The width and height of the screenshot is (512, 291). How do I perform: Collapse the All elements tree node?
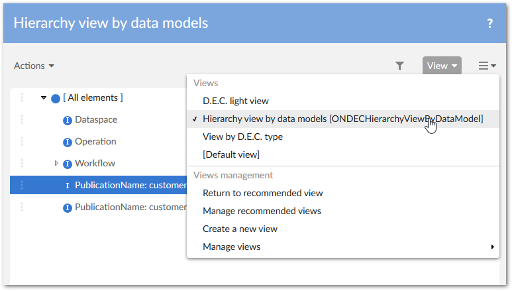(44, 98)
